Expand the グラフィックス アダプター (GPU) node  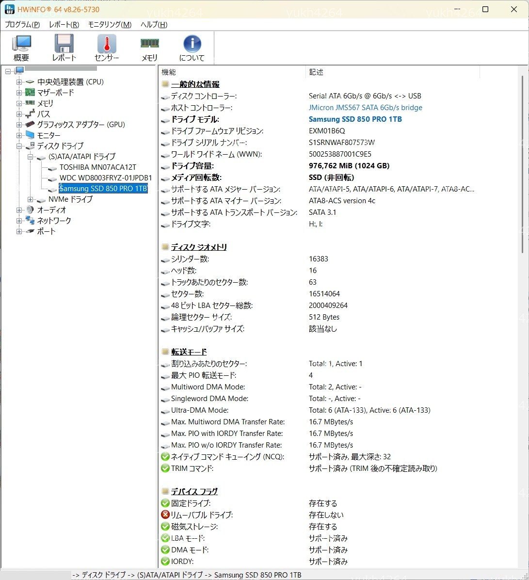pos(19,125)
